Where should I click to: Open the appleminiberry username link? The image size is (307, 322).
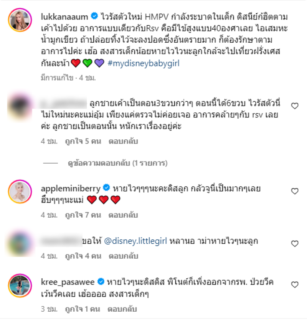point(71,188)
